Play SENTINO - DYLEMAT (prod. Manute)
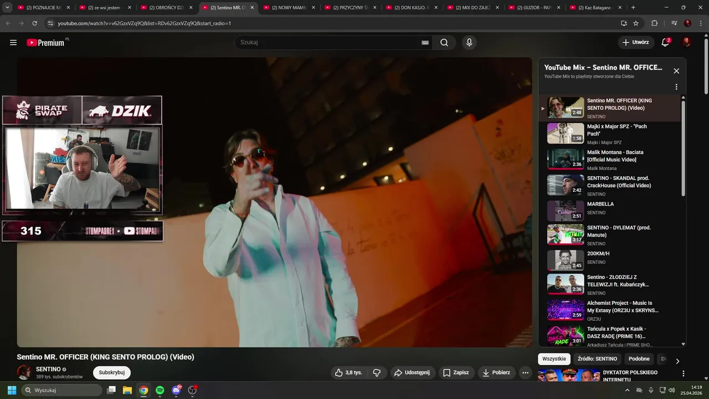The image size is (709, 399). coord(609,235)
